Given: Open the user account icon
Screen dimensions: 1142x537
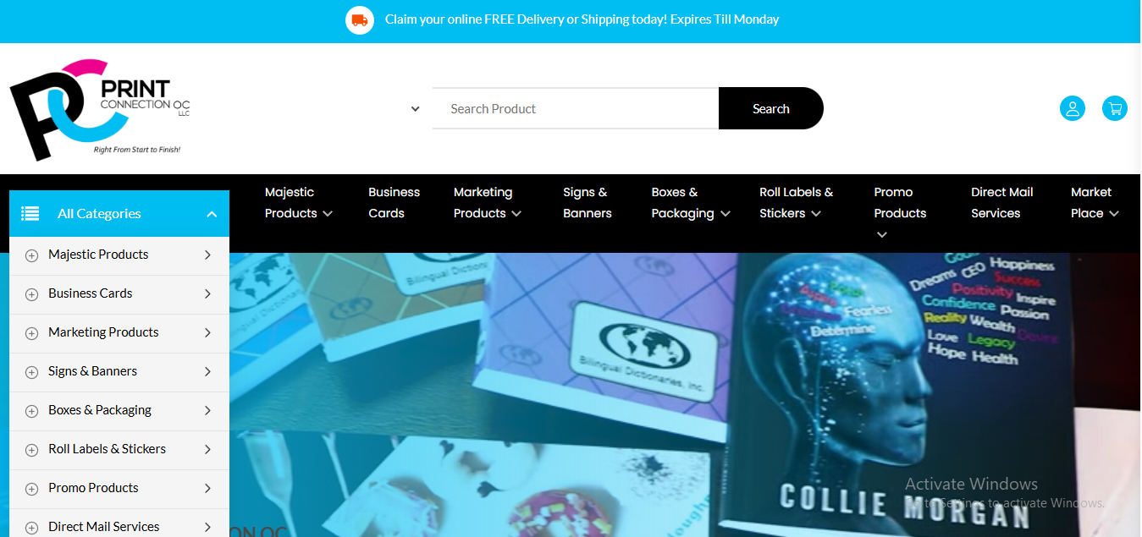Looking at the screenshot, I should [1073, 108].
